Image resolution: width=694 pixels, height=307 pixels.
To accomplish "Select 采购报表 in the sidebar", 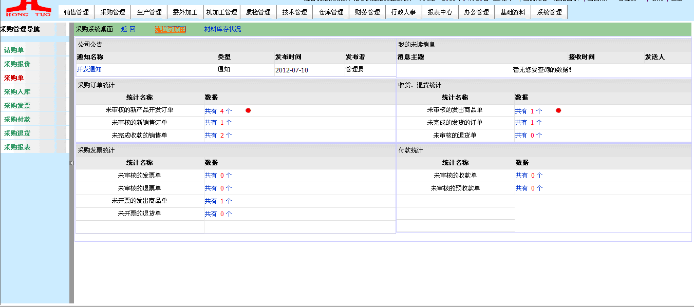I will 17,147.
